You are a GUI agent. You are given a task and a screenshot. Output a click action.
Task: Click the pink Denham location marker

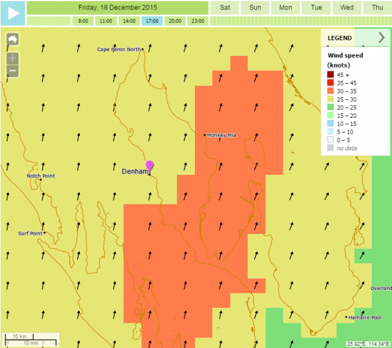150,166
